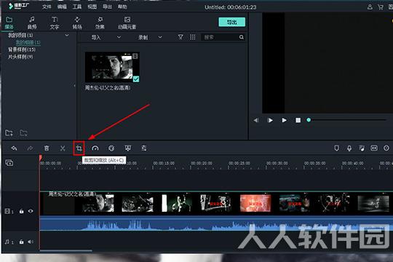This screenshot has width=393, height=262.
Task: Expand the 导入 import dropdown
Action: pos(119,37)
